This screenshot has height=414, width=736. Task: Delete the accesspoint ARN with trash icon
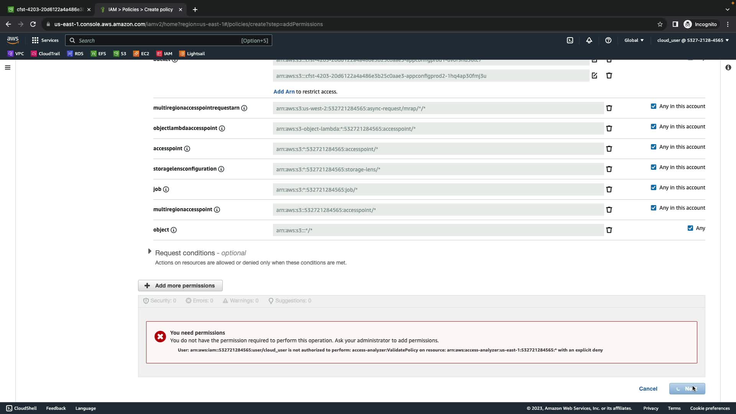609,149
